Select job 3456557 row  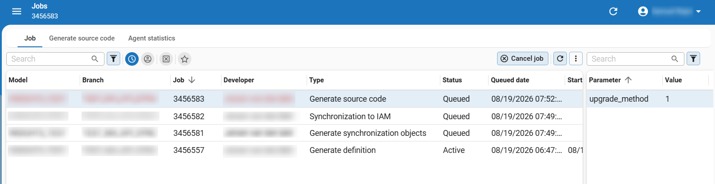(x=294, y=150)
